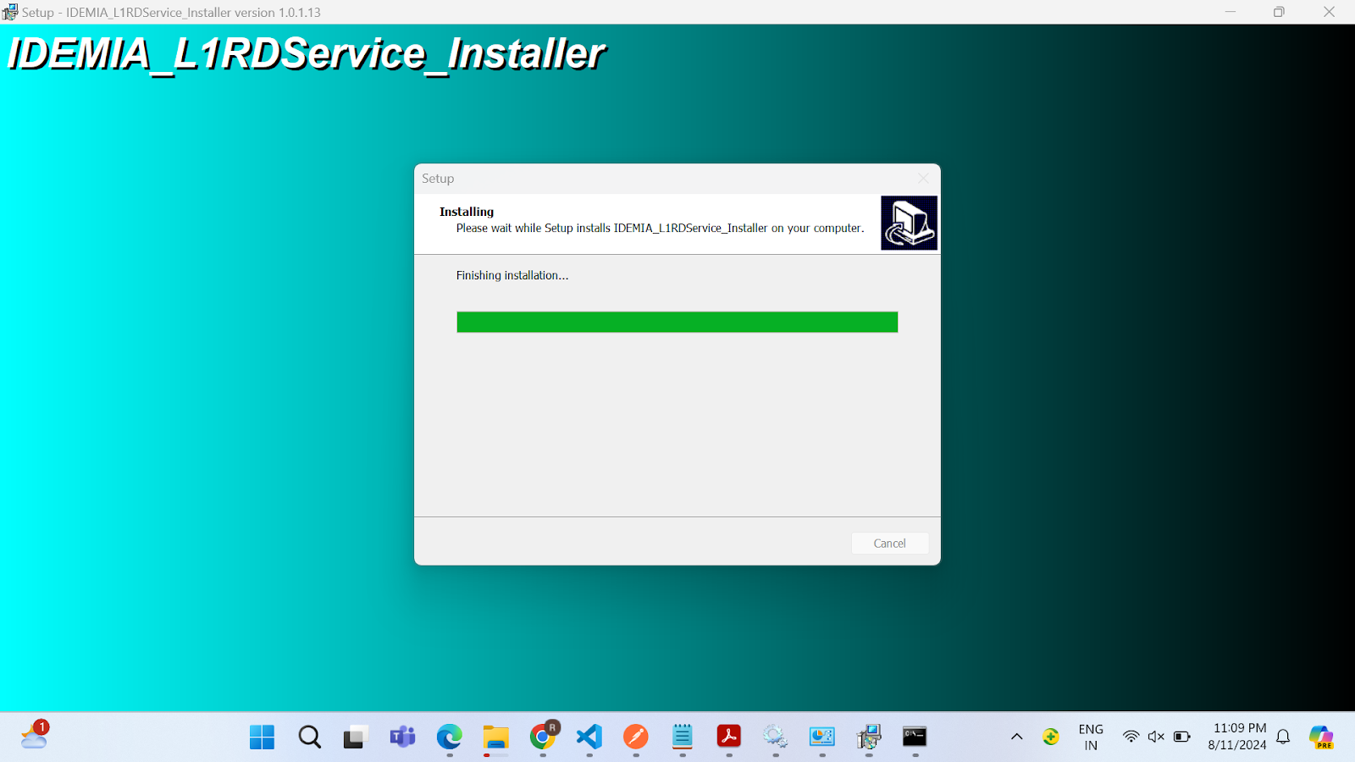1355x762 pixels.
Task: Click the 'Finishing installation...' status text
Action: tap(512, 276)
